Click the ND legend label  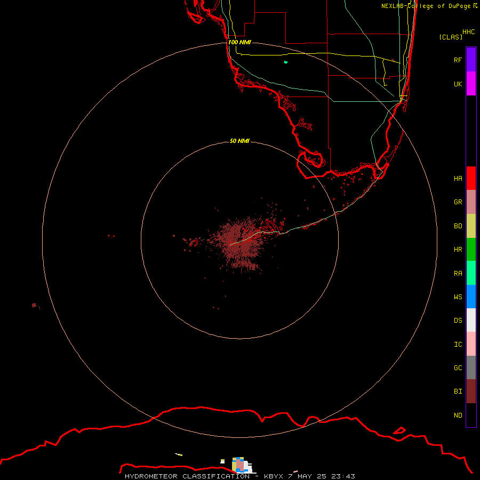[458, 415]
